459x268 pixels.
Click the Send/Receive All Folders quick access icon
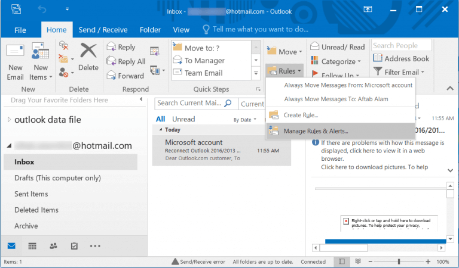16,9
